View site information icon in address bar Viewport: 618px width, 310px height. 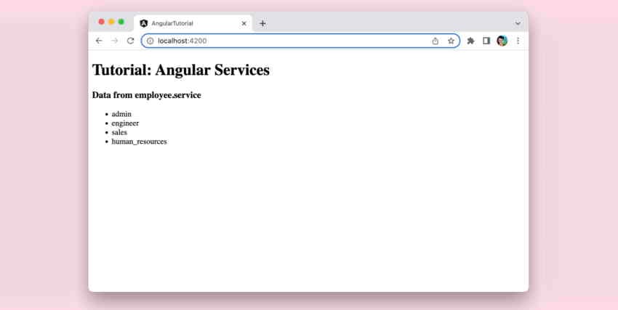pos(151,41)
